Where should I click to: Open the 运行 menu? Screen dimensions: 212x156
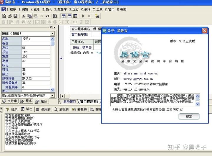click(74, 9)
